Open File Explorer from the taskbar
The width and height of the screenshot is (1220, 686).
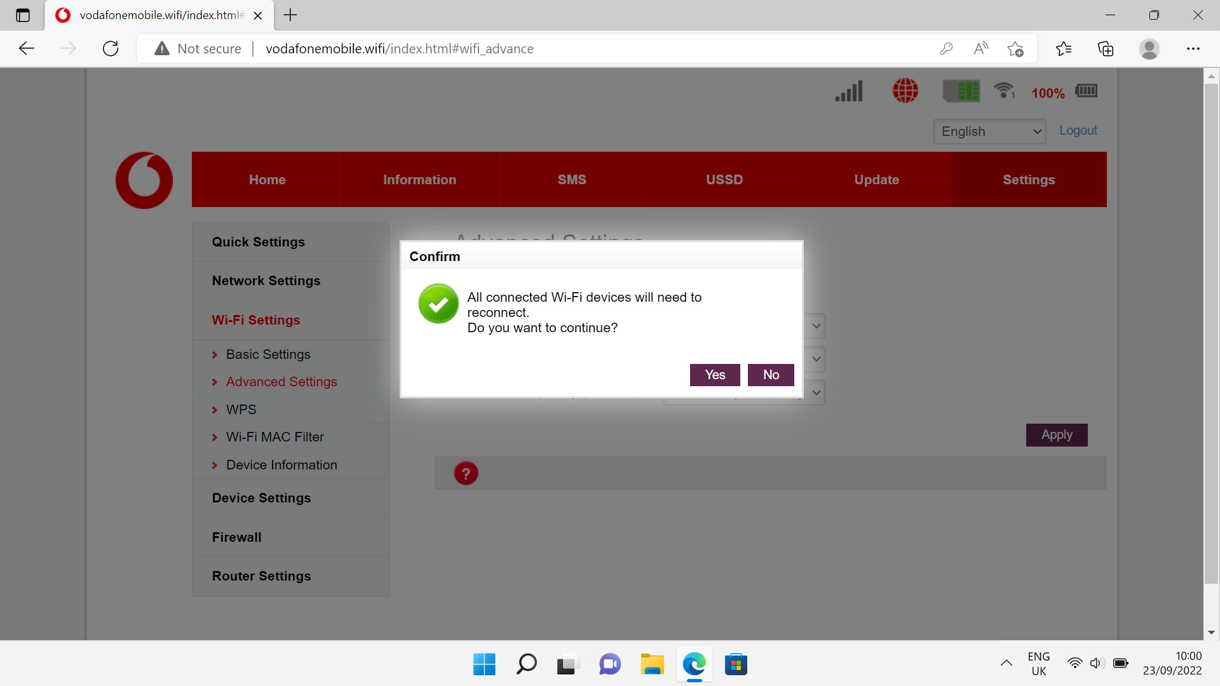click(x=652, y=664)
